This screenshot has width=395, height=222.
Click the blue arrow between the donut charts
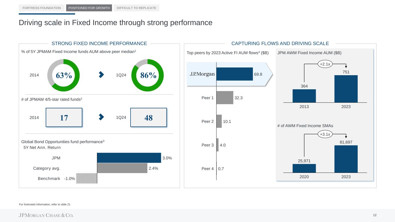click(x=101, y=75)
